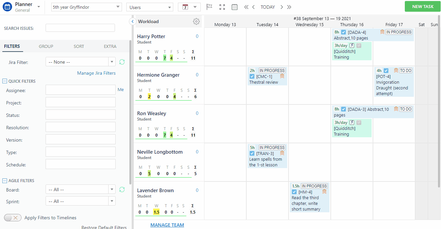
Task: Select Hermione Granger user row name
Action: [159, 75]
